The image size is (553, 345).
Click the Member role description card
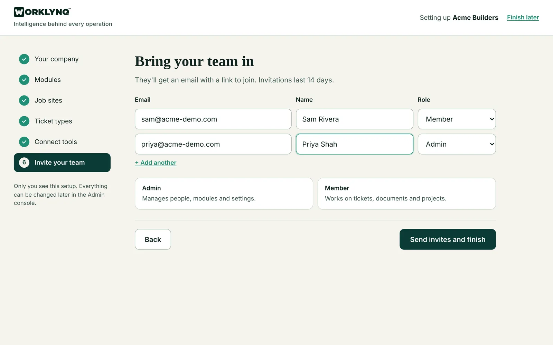point(406,194)
